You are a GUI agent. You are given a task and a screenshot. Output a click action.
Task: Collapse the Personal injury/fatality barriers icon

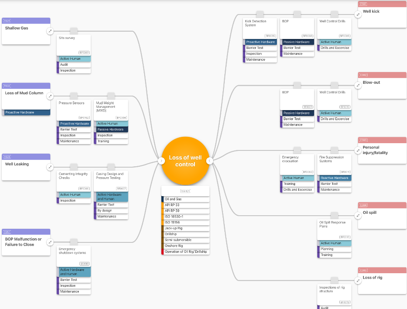coord(358,150)
